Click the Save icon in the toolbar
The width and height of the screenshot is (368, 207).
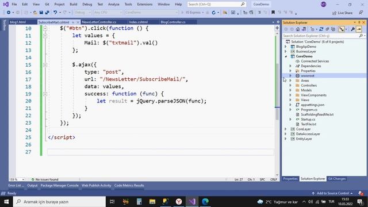[x=41, y=13]
